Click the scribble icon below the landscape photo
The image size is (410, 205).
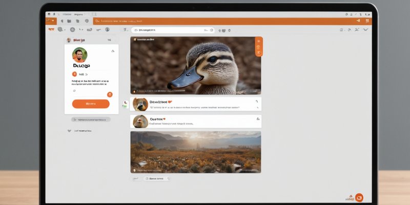point(135,179)
